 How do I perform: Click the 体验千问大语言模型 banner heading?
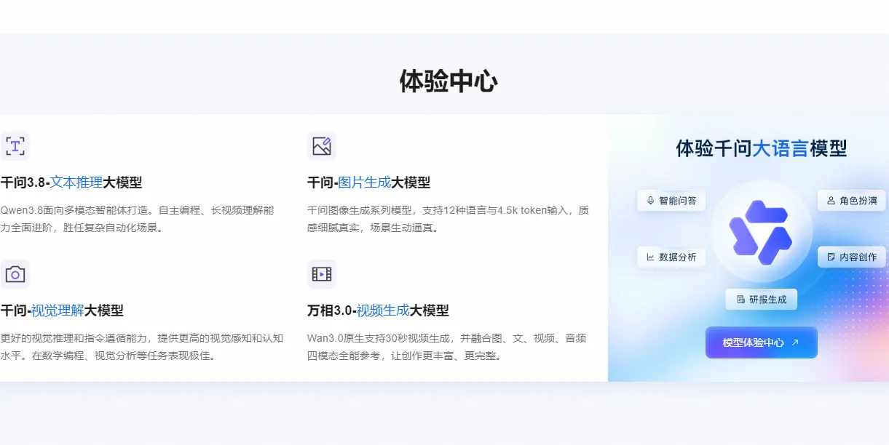(762, 149)
